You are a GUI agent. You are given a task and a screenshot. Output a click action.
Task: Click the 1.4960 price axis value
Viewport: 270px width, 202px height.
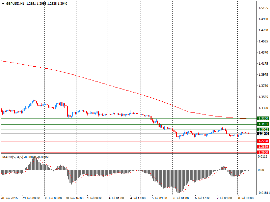tap(263, 19)
